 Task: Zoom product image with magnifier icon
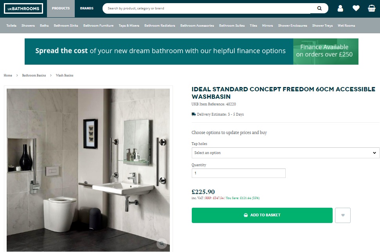click(x=162, y=243)
